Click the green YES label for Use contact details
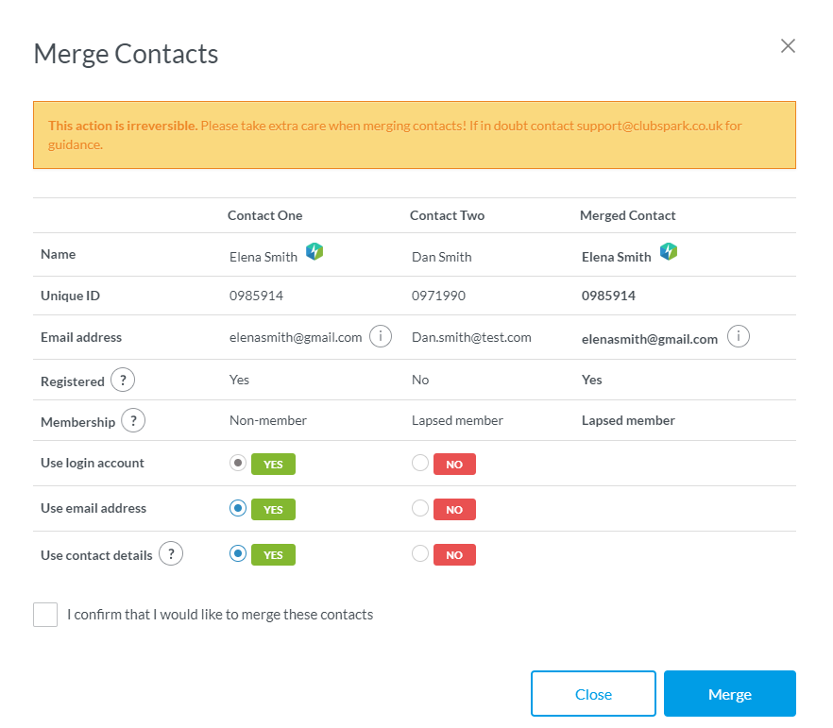Screen dimensions: 833x728 point(273,555)
